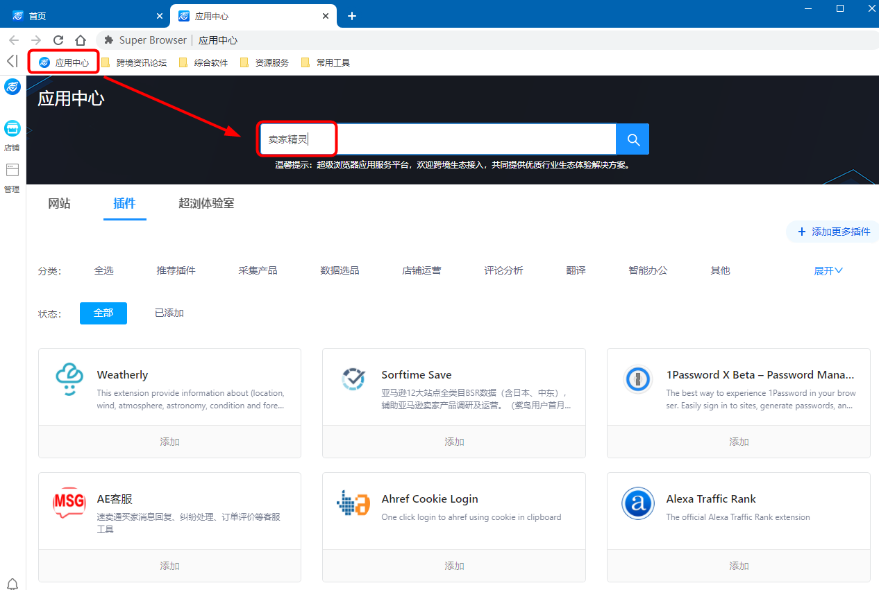This screenshot has height=590, width=879.
Task: Choose the 推荐插件 category filter
Action: (176, 270)
